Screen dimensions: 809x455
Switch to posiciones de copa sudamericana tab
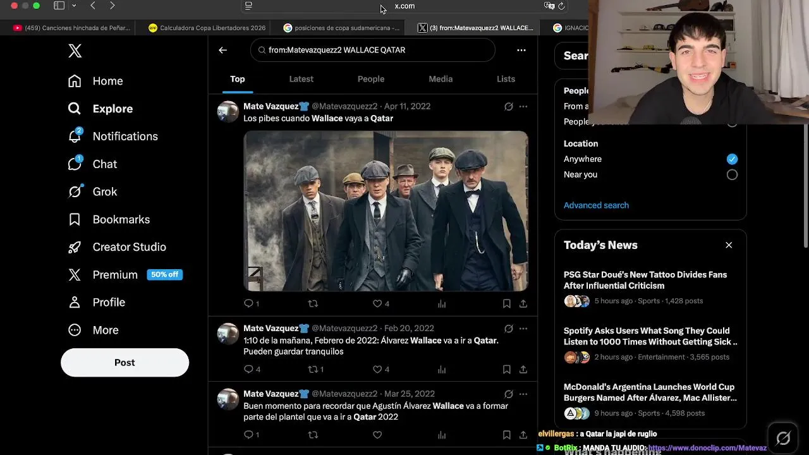[341, 28]
